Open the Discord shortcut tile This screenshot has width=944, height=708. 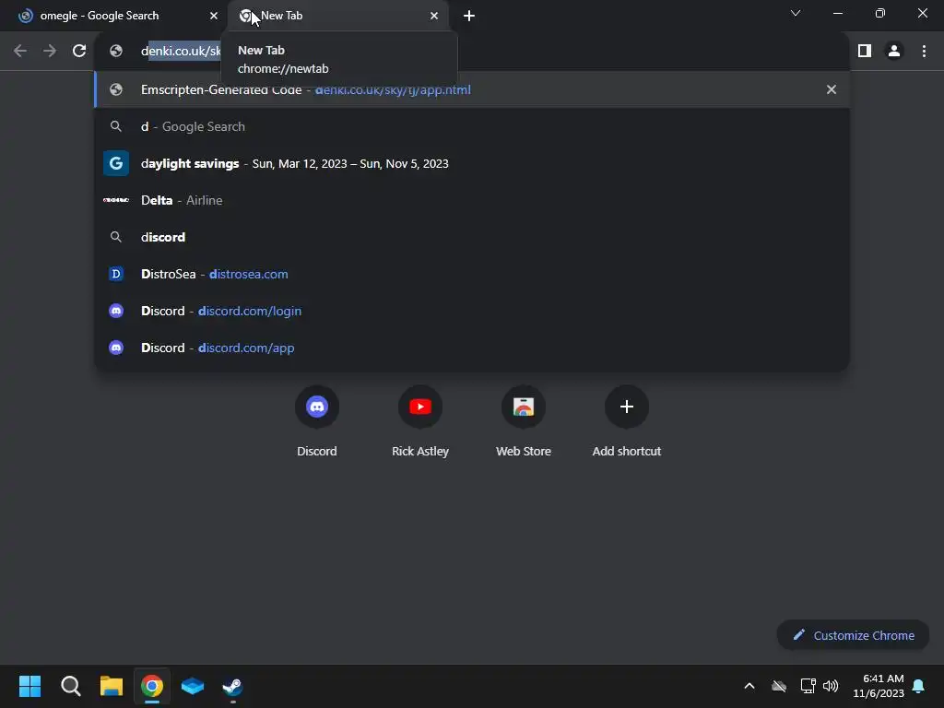317,421
